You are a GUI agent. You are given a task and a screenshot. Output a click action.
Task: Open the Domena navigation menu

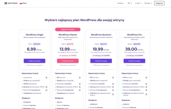click(148, 3)
